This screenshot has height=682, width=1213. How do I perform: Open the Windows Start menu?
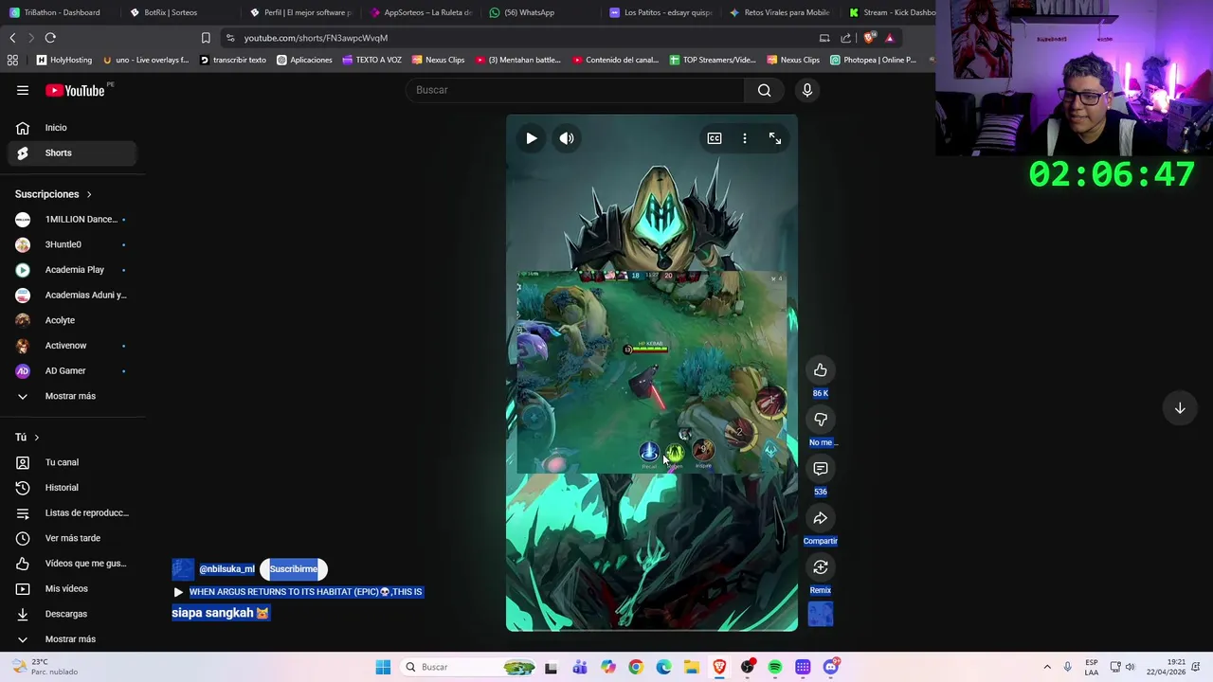click(x=383, y=667)
